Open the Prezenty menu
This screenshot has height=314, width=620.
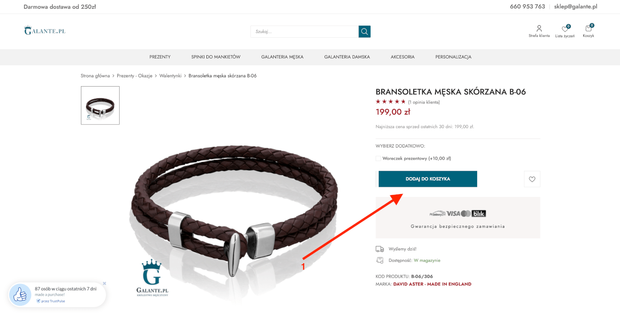click(160, 57)
